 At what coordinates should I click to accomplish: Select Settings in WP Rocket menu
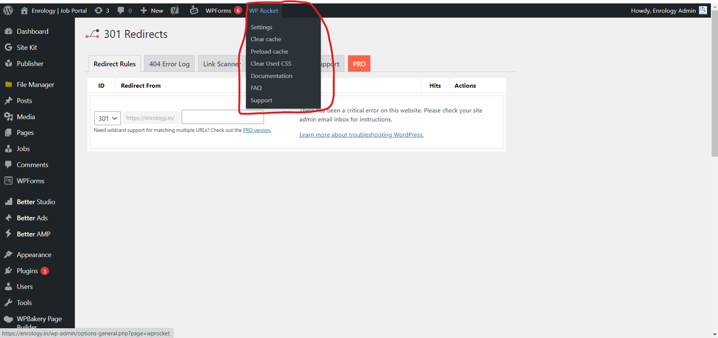pos(261,27)
